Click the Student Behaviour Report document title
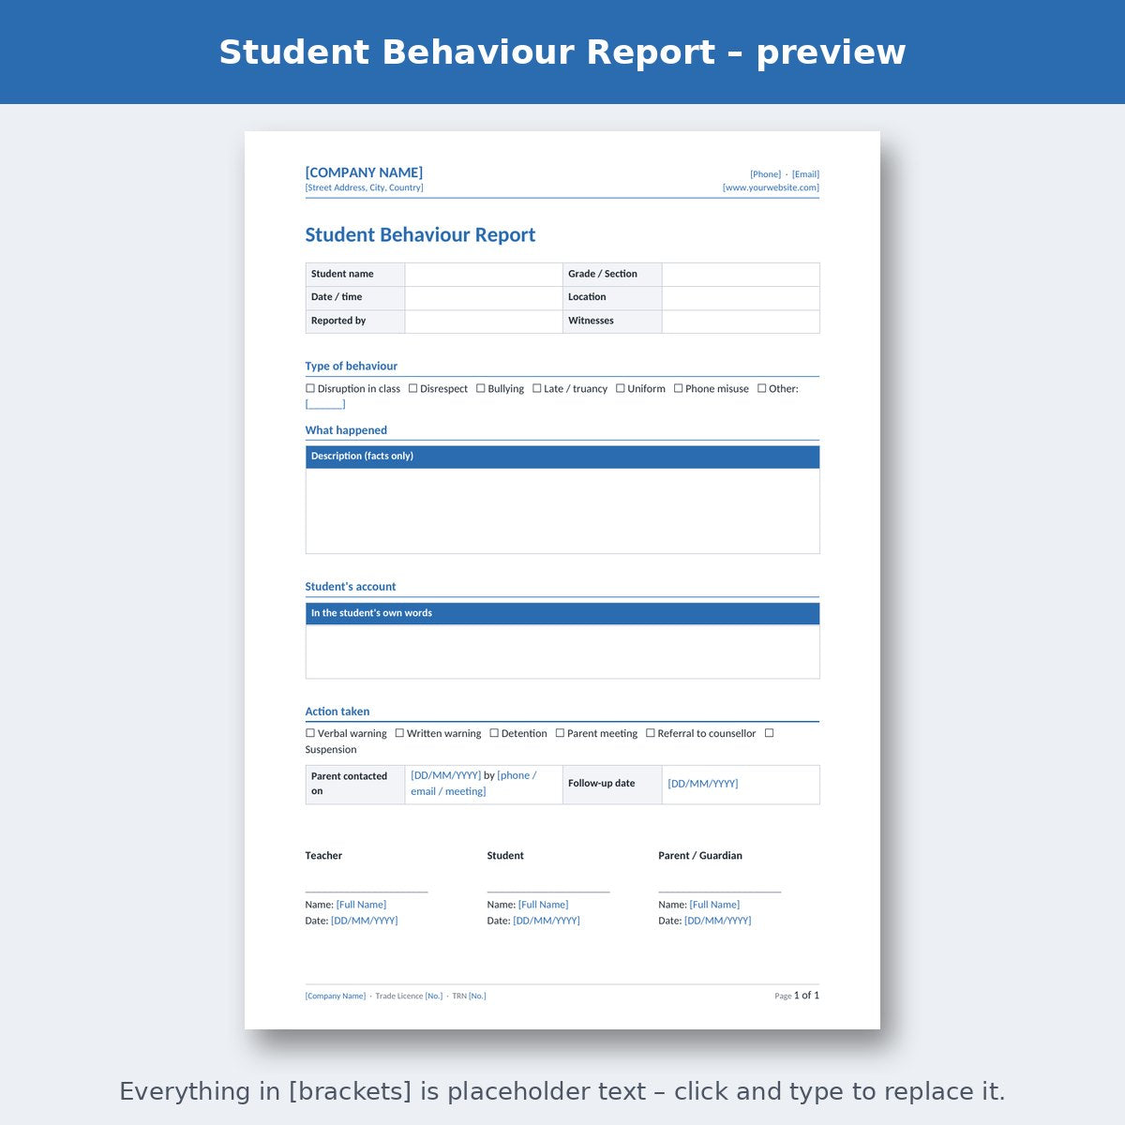 point(420,235)
